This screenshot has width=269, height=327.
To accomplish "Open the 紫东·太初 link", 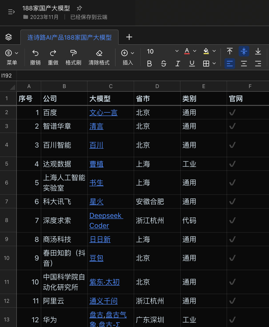I will pos(104,282).
